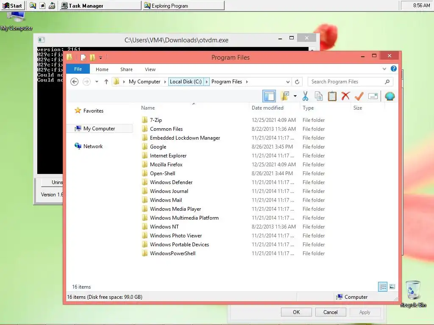Open the folder options dropdown arrow
The width and height of the screenshot is (434, 325).
[x=295, y=96]
